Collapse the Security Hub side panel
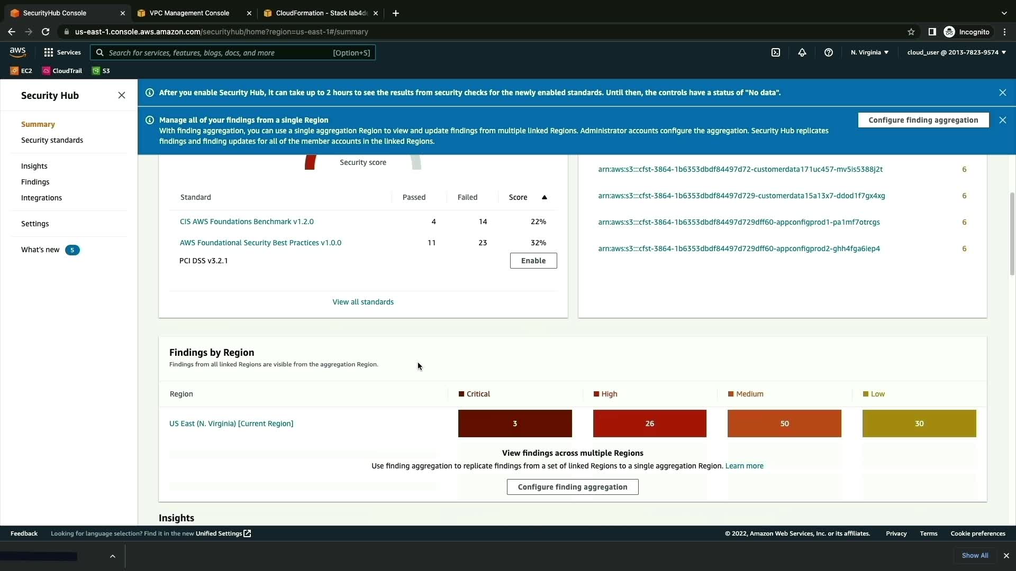Viewport: 1016px width, 571px height. pyautogui.click(x=122, y=95)
